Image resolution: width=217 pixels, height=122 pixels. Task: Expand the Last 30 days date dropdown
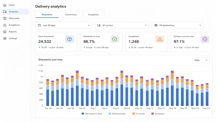coord(64,25)
